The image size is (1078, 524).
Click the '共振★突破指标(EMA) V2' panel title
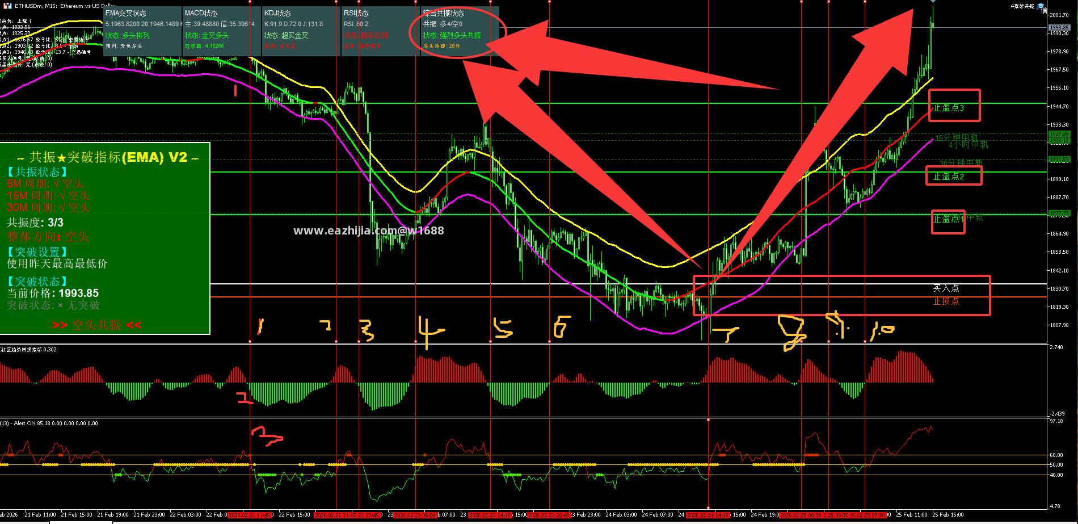click(x=108, y=157)
